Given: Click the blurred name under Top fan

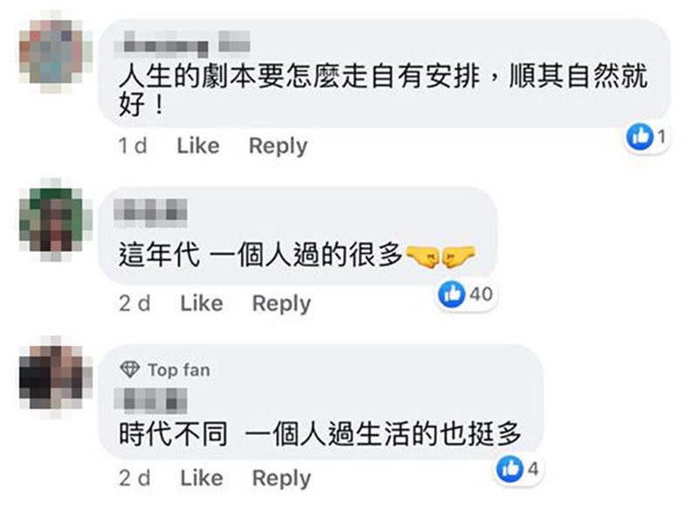Looking at the screenshot, I should click(150, 400).
